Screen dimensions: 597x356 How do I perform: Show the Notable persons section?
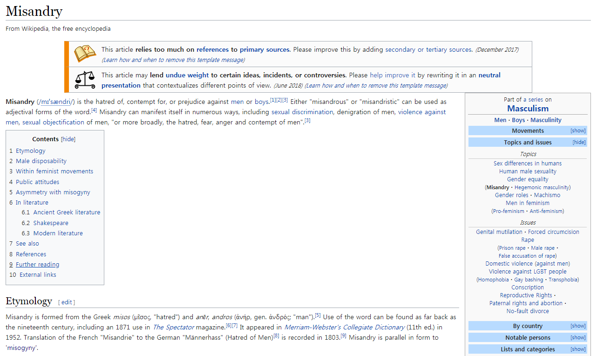(578, 338)
